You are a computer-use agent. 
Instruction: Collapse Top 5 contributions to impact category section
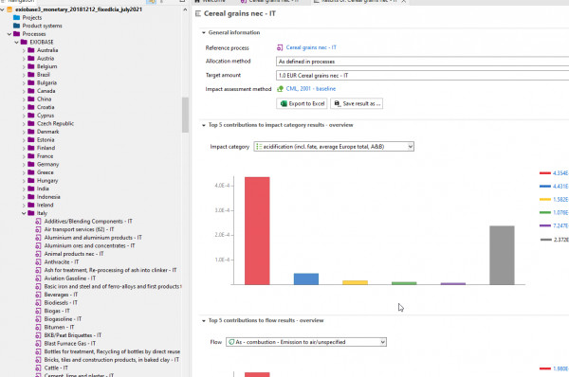[x=204, y=125]
